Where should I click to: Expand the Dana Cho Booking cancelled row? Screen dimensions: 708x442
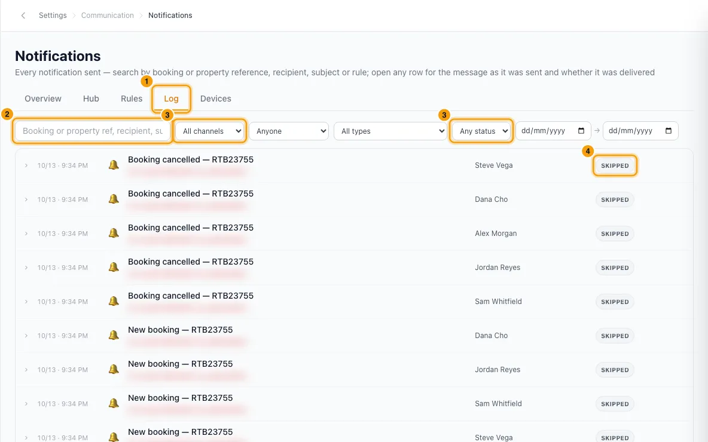point(26,199)
